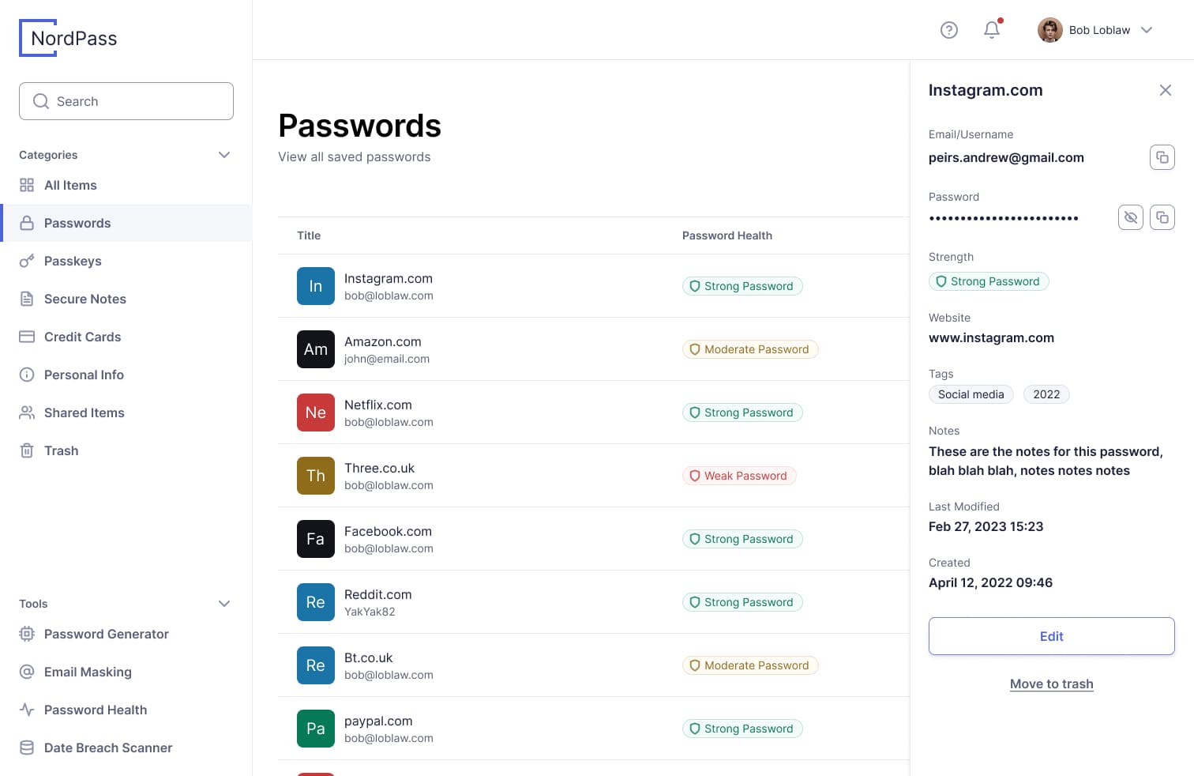
Task: Click the Reddit.com 'Re' tile
Action: pos(316,602)
